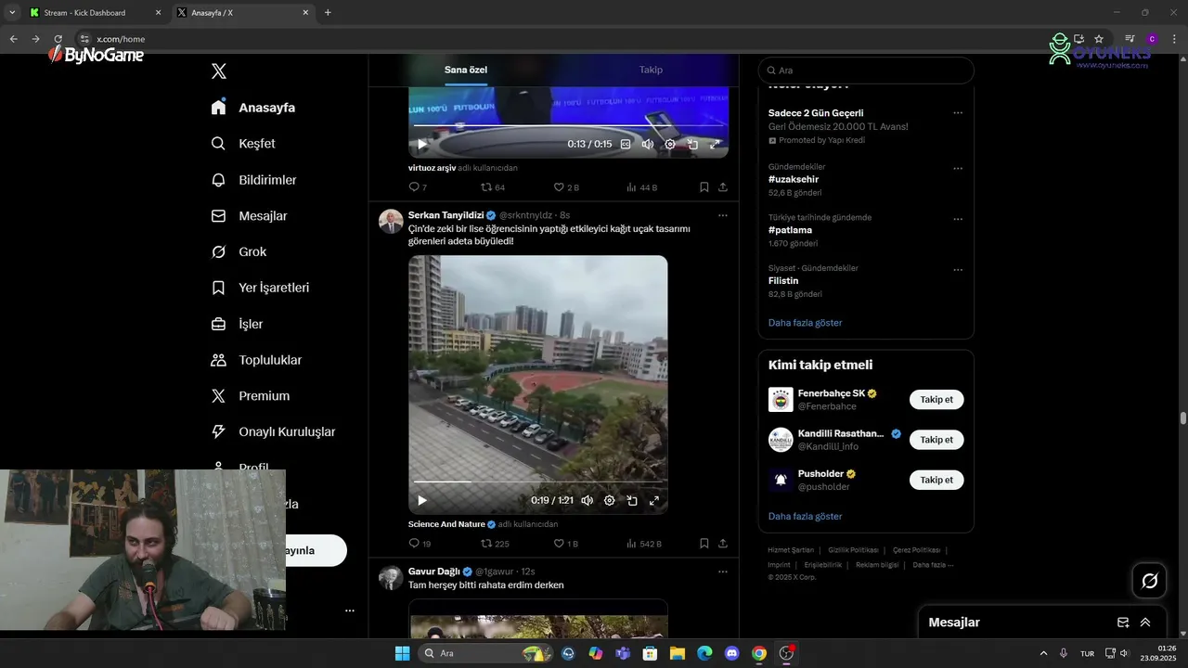Repost the post with 225 reposts
Screen dimensions: 1188x668
click(495, 544)
